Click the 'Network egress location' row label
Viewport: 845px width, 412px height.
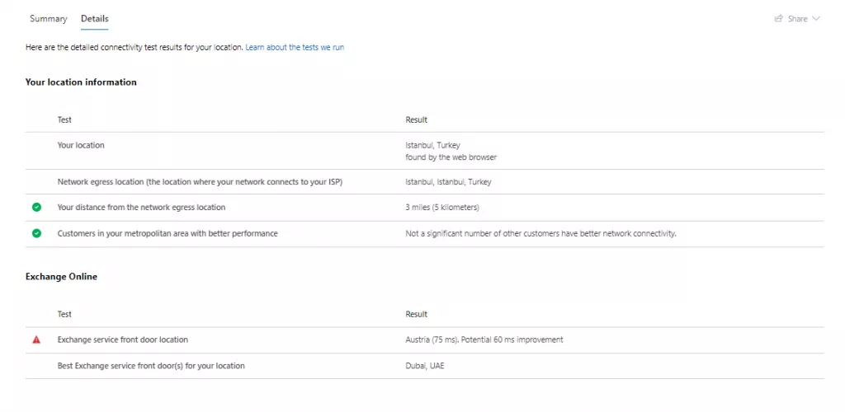200,181
